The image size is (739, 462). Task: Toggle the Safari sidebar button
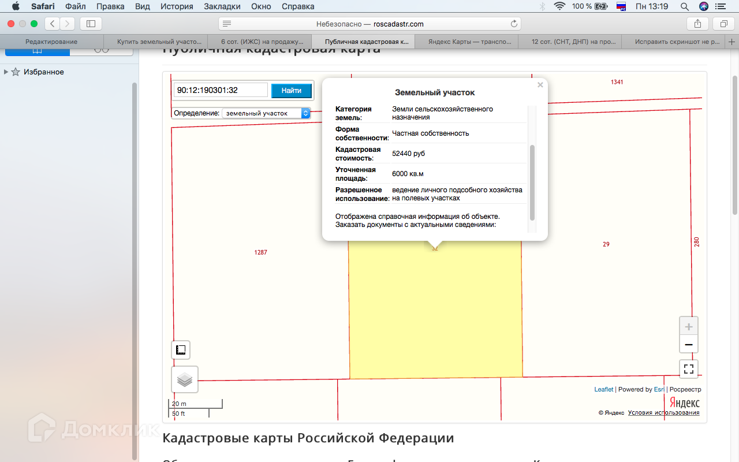click(91, 24)
